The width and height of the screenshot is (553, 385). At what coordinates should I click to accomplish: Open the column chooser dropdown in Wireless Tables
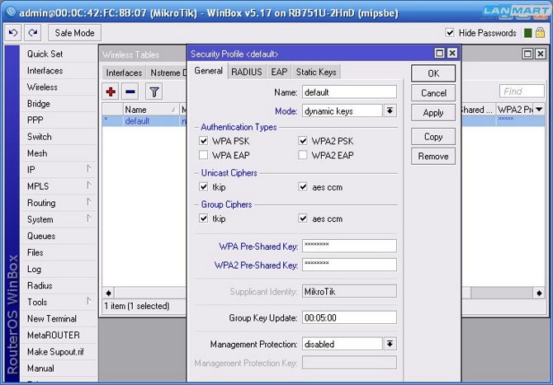[539, 110]
